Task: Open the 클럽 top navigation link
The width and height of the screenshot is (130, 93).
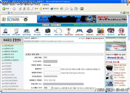Action: [115, 25]
